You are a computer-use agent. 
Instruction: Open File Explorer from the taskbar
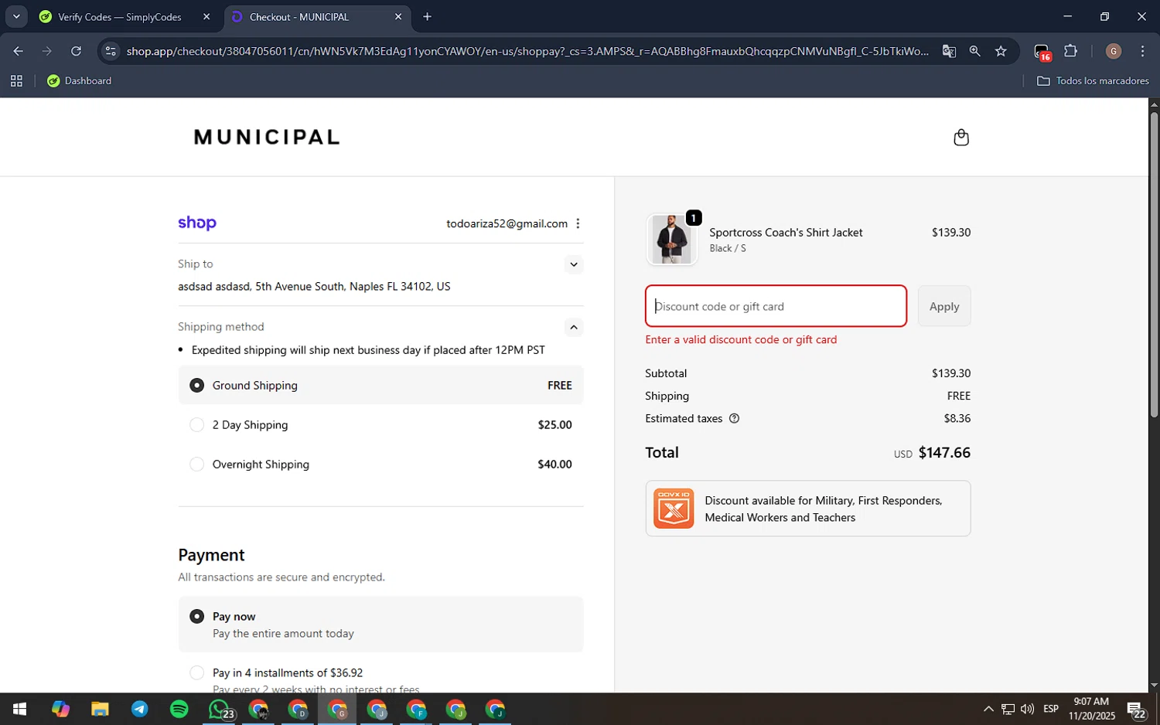click(100, 709)
